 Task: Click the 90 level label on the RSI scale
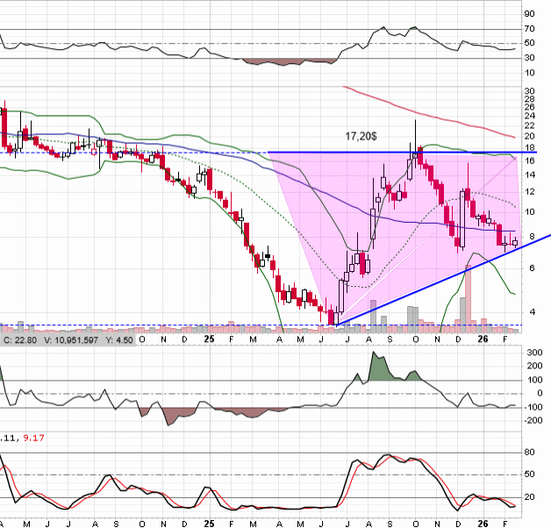(x=529, y=14)
